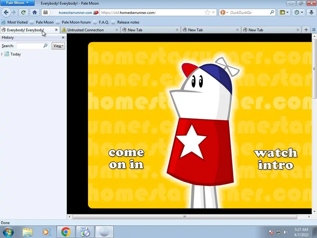
Task: Click the magnifier in the DuckDuckGo search box
Action: [x=272, y=12]
